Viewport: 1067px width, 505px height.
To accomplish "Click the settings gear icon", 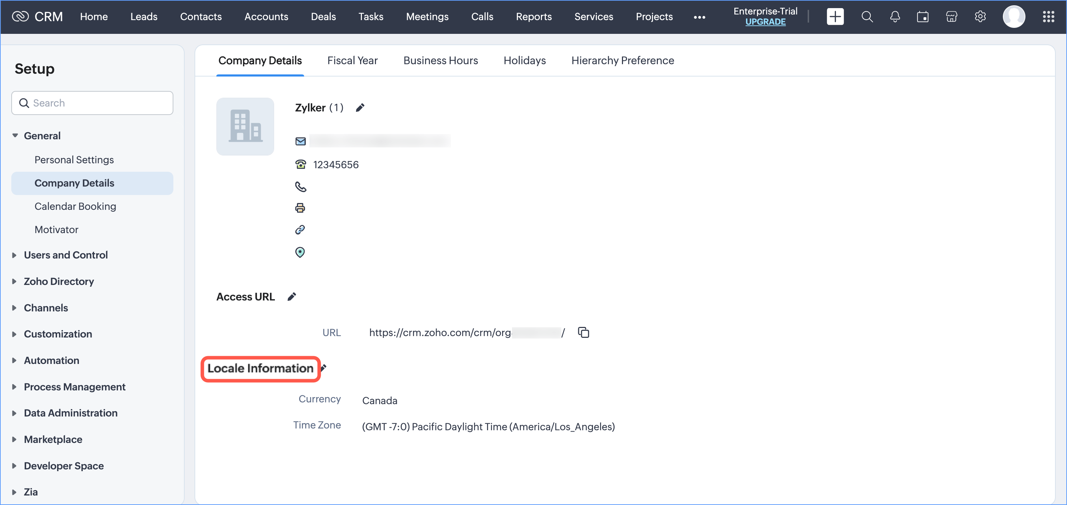I will [x=980, y=17].
